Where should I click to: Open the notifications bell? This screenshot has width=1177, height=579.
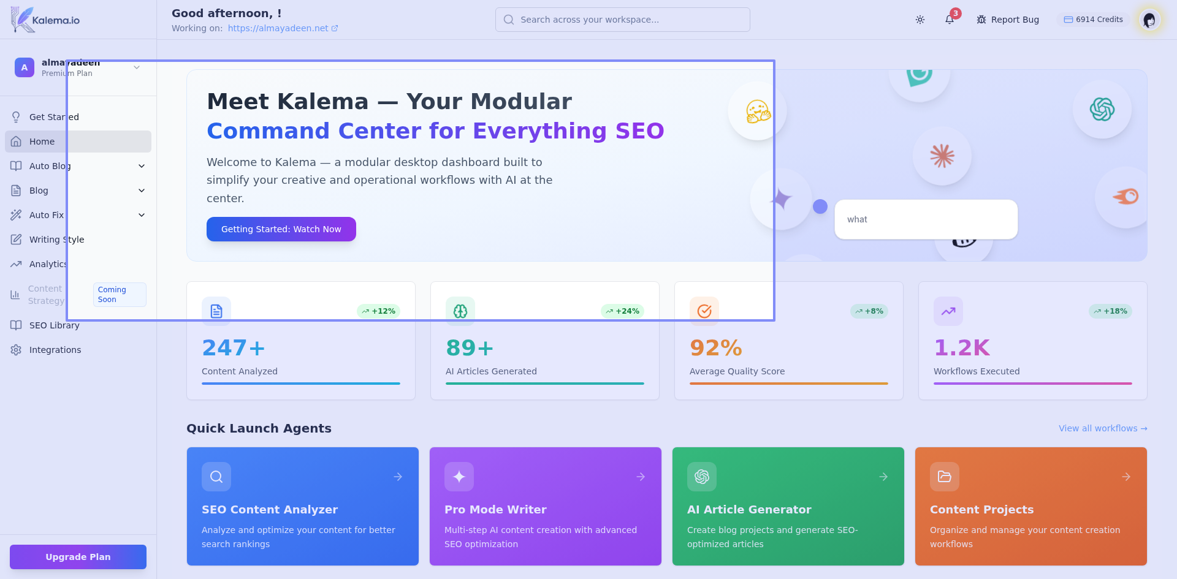tap(950, 20)
